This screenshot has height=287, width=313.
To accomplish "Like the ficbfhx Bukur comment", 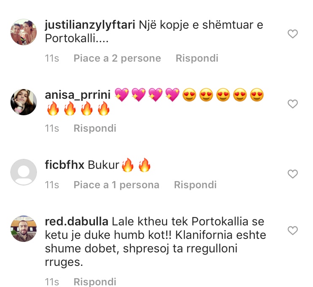I will 293,174.
